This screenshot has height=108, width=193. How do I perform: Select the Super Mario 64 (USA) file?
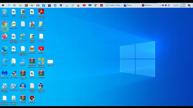[23, 51]
